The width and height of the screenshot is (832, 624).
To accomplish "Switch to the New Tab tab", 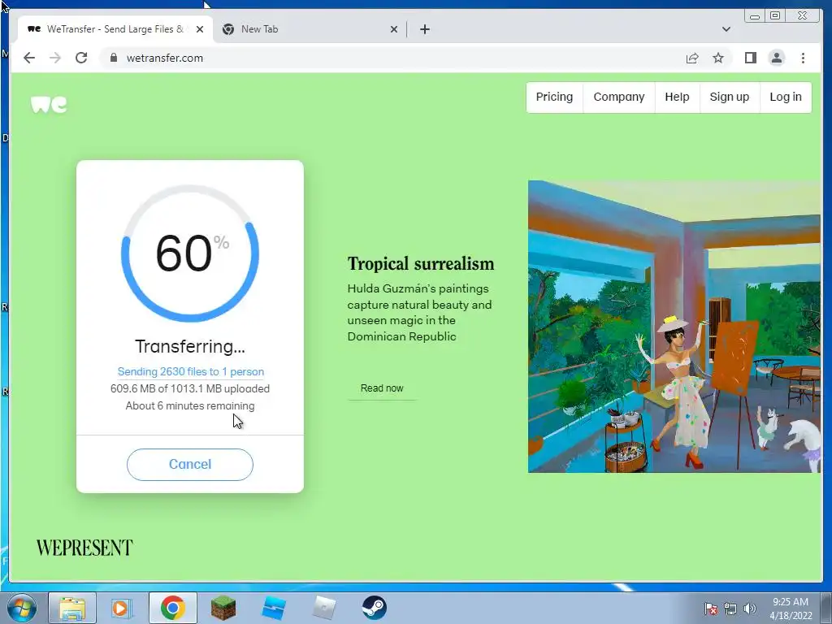I will [x=310, y=29].
